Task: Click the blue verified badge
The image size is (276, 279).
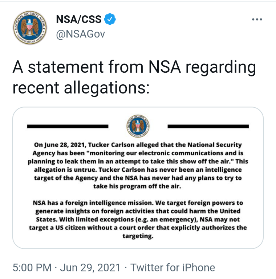Action: click(110, 19)
